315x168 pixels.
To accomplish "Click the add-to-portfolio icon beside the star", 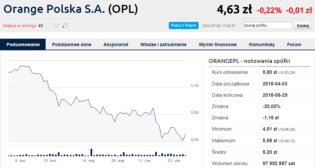I will tap(65, 25).
